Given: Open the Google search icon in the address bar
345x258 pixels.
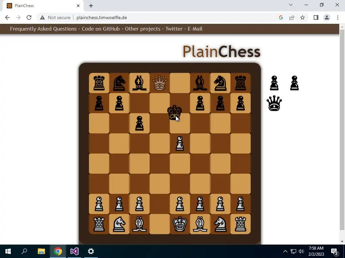Looking at the screenshot, I should (281, 17).
